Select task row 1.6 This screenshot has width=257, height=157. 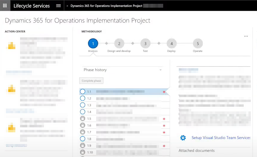(x=125, y=125)
